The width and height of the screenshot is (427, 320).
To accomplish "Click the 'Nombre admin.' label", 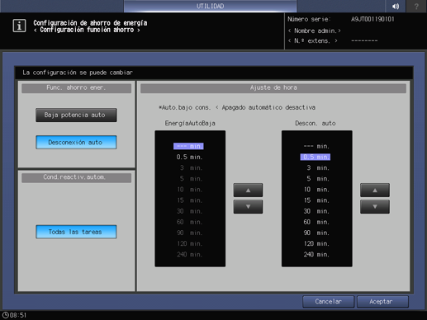I will click(315, 31).
